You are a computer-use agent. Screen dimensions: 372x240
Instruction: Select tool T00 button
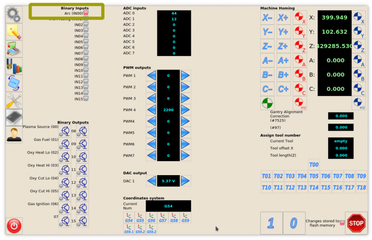point(314,164)
